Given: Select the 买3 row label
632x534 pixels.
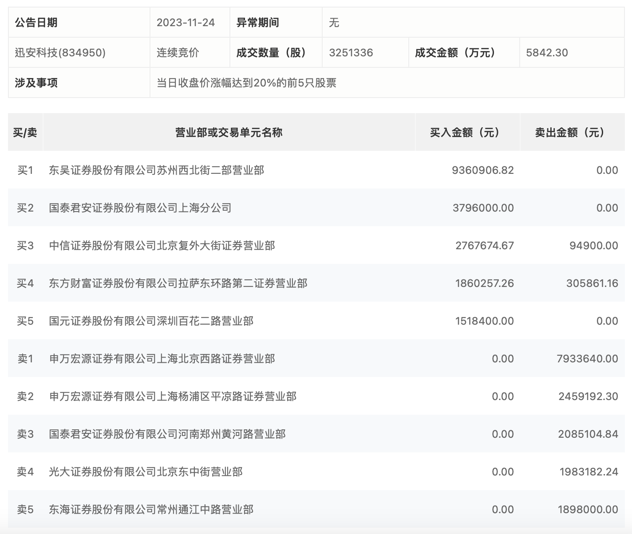Looking at the screenshot, I should coord(25,245).
